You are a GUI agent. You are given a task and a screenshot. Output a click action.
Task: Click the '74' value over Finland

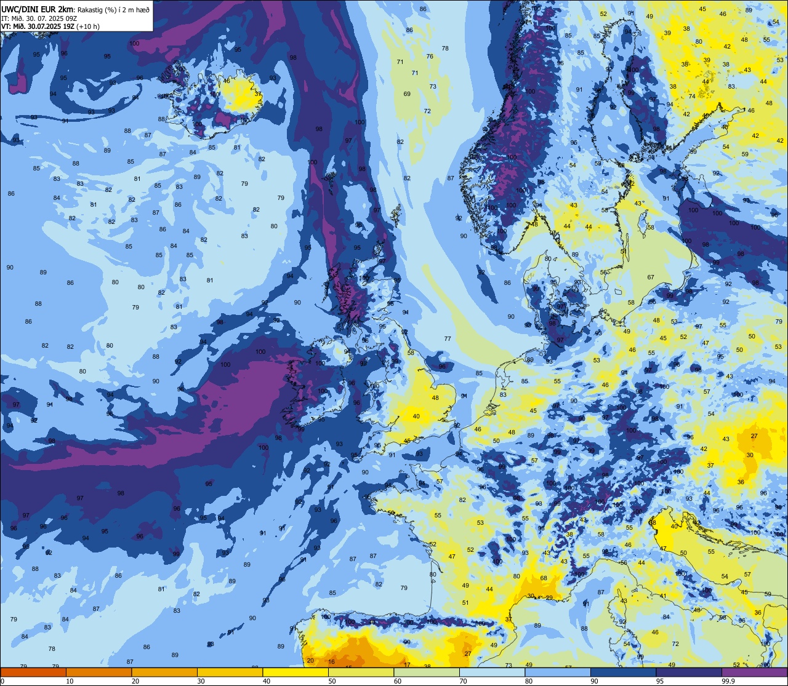[x=692, y=97]
